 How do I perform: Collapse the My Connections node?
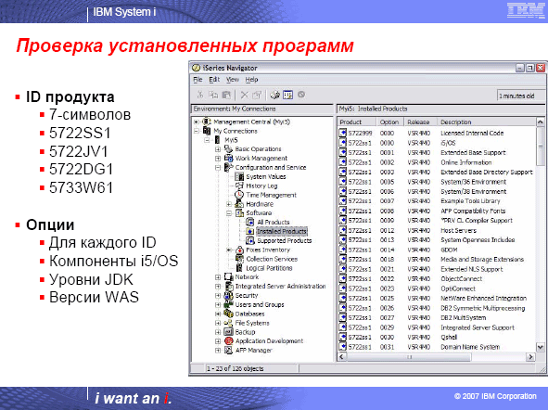(x=197, y=131)
